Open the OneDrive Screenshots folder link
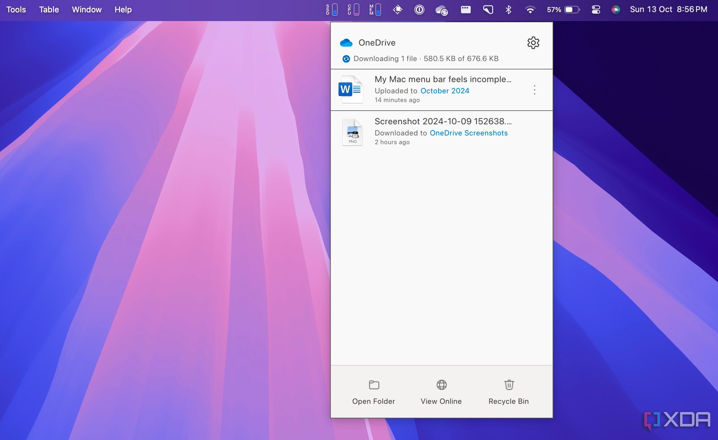 [469, 133]
